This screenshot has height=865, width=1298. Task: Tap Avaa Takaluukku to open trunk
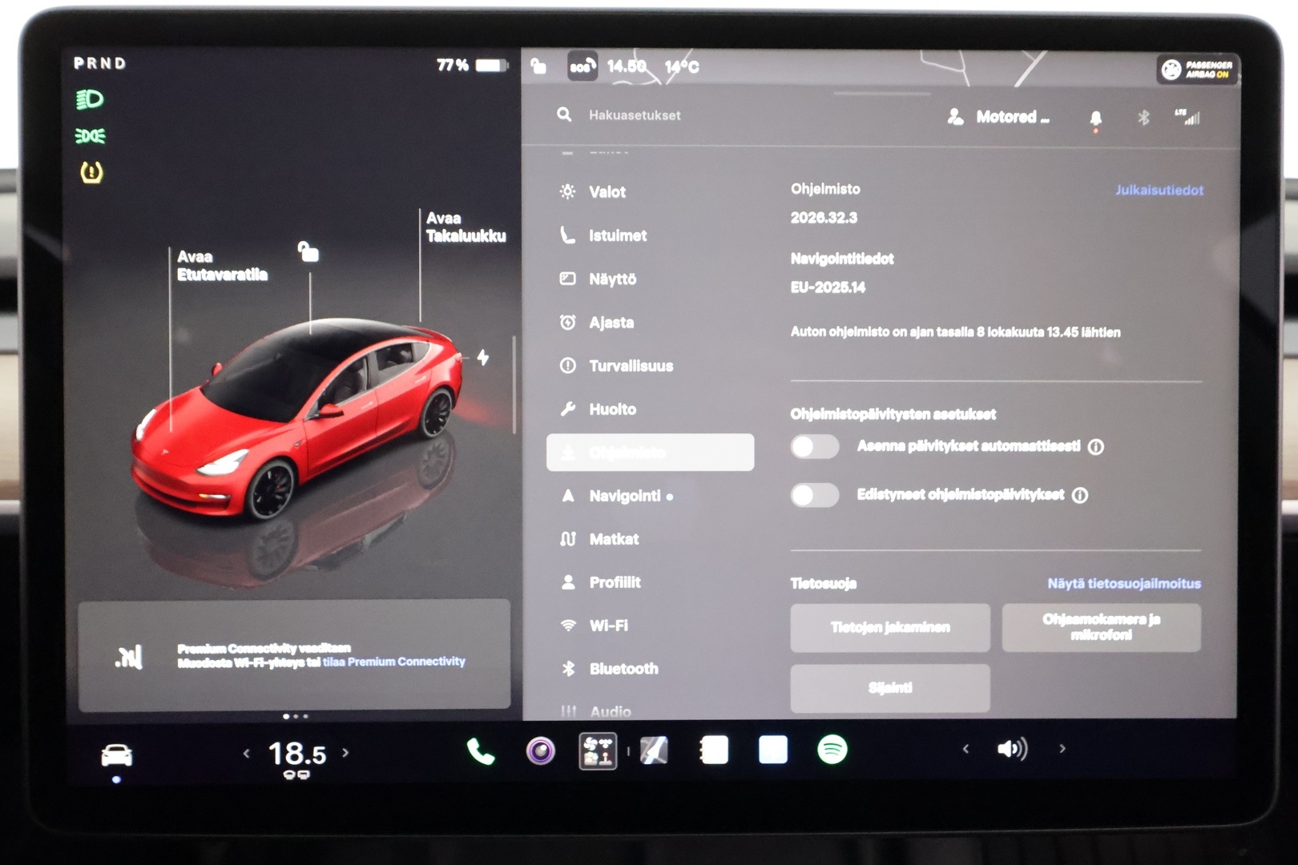click(x=466, y=227)
